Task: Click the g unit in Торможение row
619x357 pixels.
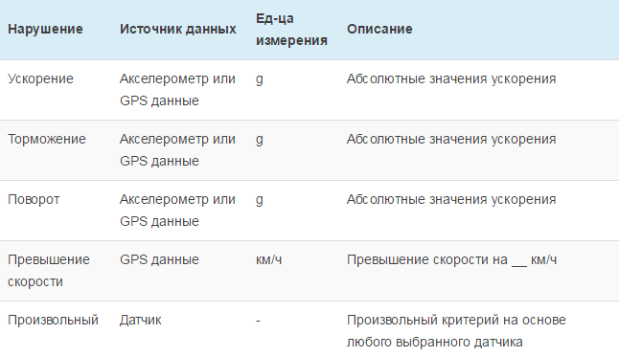Action: coord(260,140)
